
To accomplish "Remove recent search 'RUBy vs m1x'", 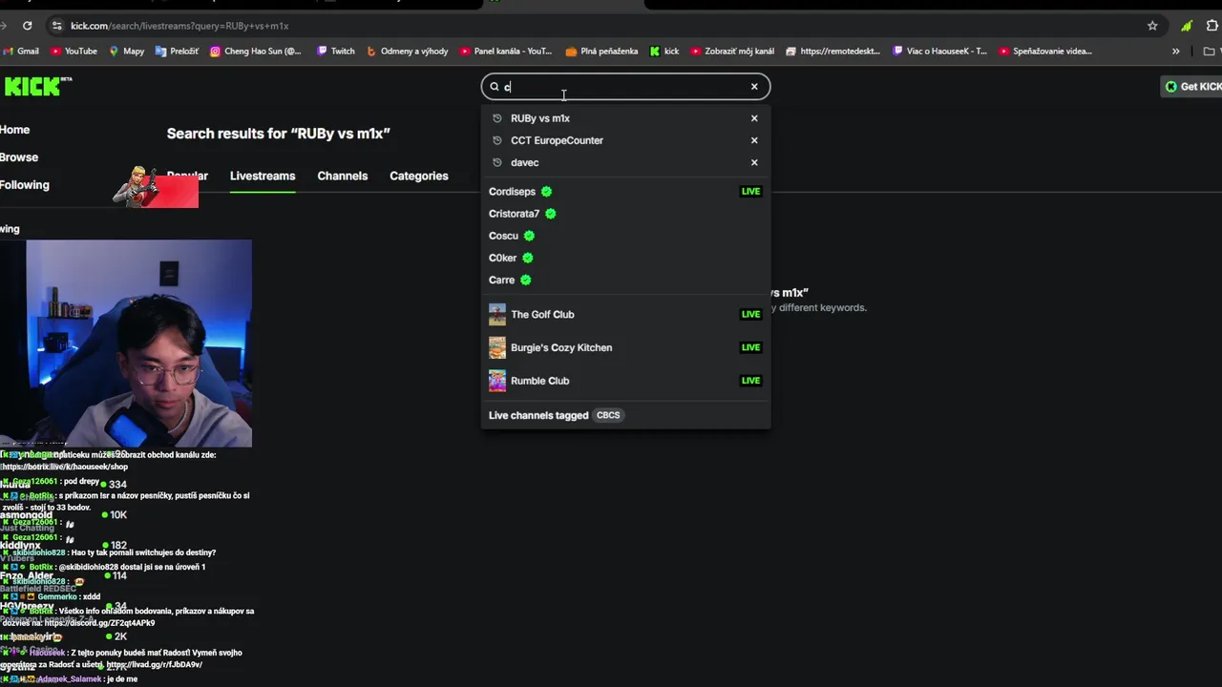I will [754, 118].
